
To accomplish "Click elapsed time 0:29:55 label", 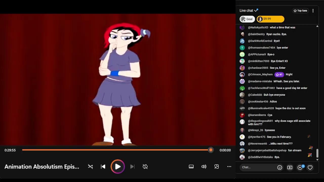I will pos(10,150).
